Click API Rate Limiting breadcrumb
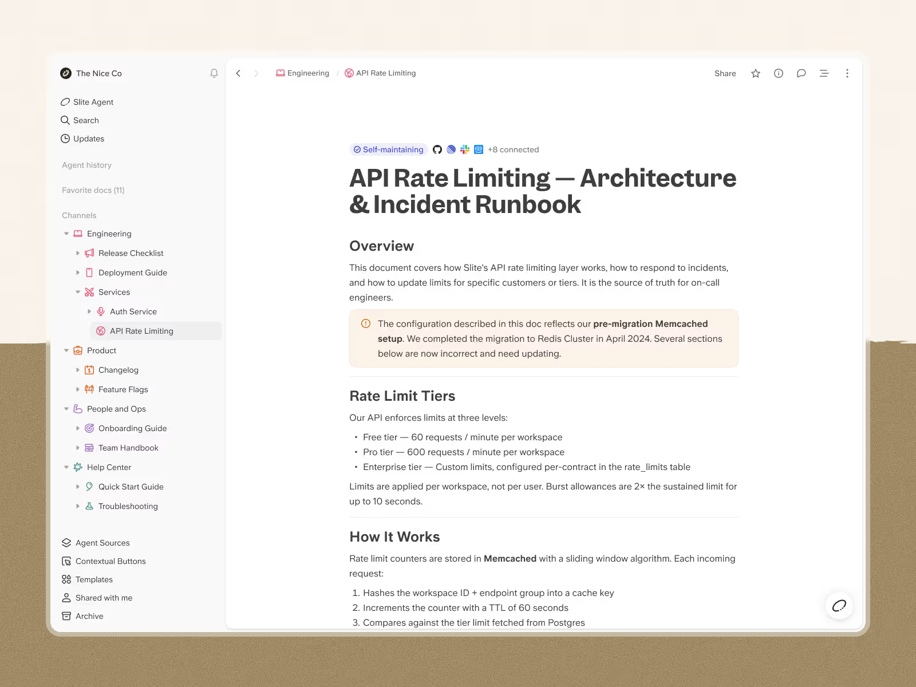The height and width of the screenshot is (687, 916). [380, 73]
